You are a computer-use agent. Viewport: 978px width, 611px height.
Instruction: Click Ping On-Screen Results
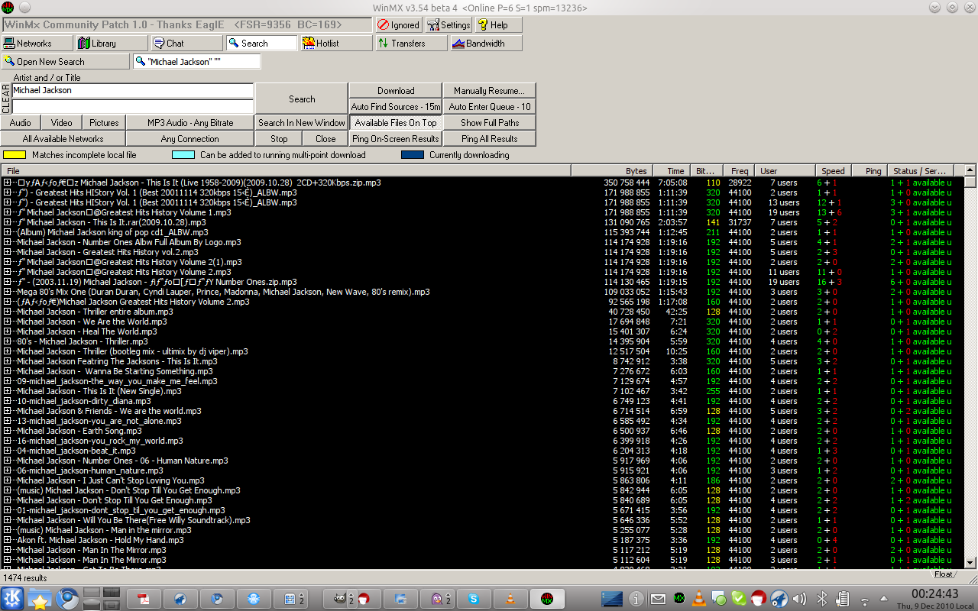396,139
